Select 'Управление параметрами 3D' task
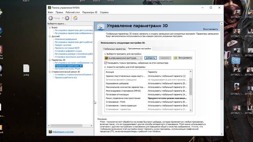Screen dimensions: 253x142 (x=68, y=66)
